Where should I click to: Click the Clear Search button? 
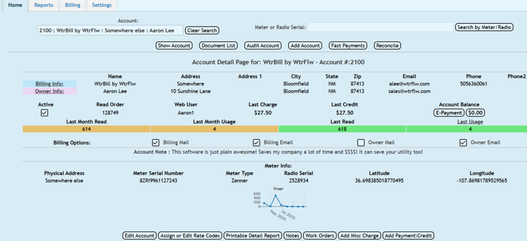[202, 30]
